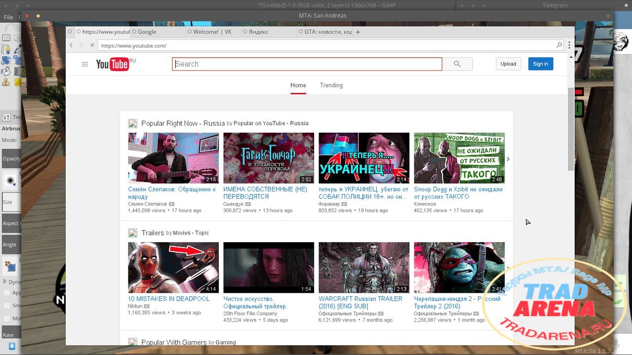Select the YouTube browser tab
The width and height of the screenshot is (632, 355).
(102, 32)
